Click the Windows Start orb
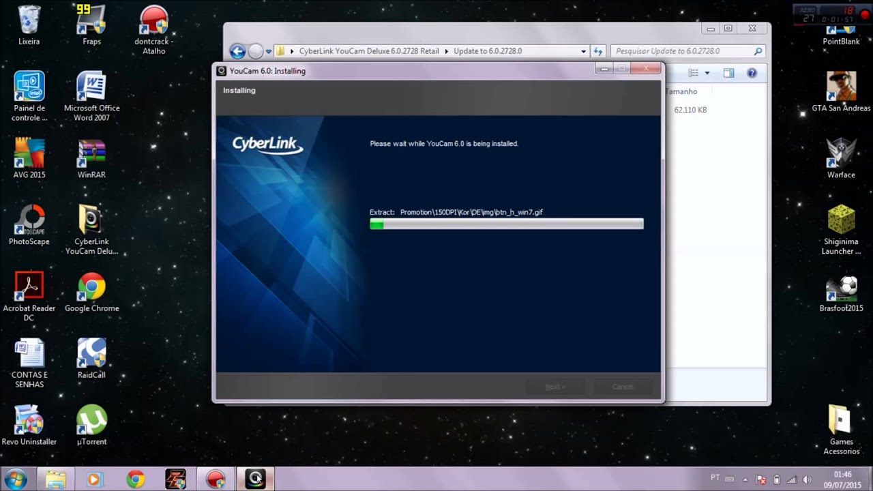Screen dimensions: 873x491 coord(14,479)
